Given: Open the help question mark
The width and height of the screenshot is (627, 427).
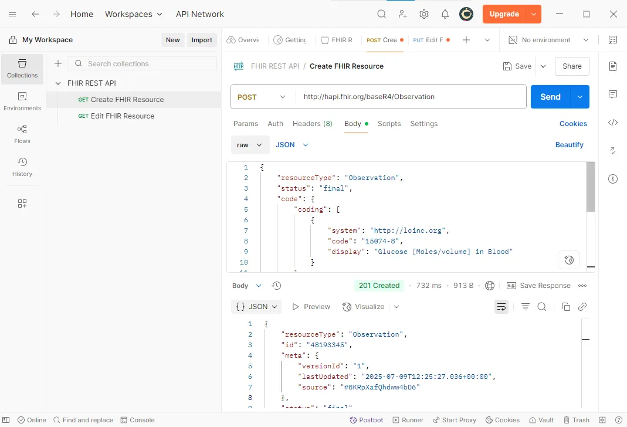Looking at the screenshot, I should coord(619,420).
